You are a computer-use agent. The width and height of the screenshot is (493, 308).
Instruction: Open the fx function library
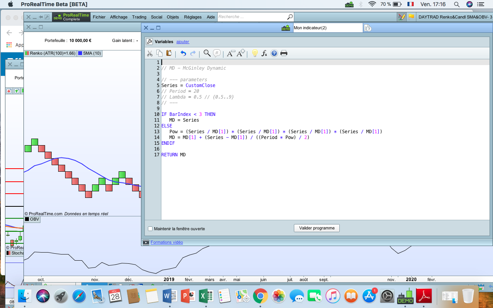tap(264, 54)
